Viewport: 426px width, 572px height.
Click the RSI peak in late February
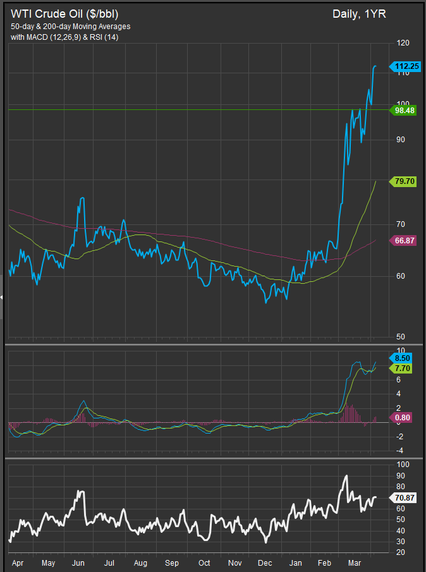346,476
